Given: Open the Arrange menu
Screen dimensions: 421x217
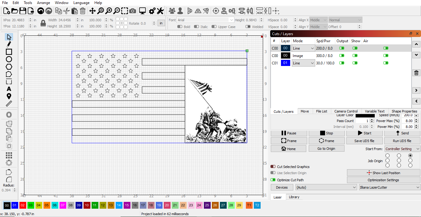Looking at the screenshot, I should click(43, 3).
